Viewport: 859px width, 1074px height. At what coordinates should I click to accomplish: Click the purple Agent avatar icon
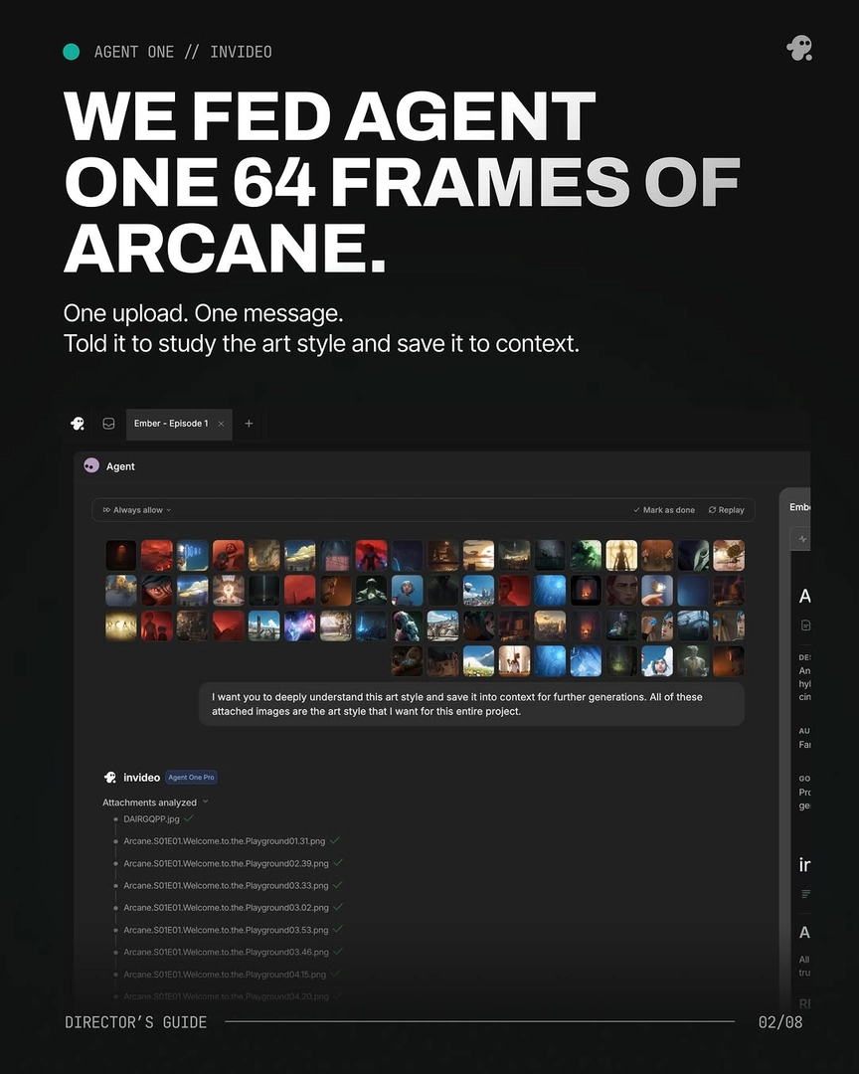point(91,465)
